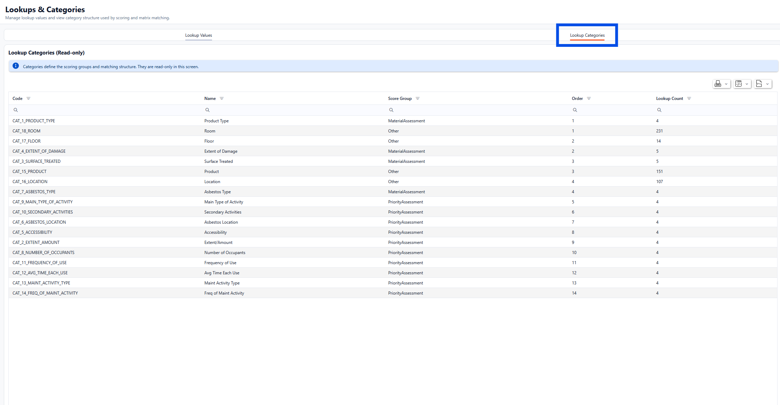Click the printer icon in toolbar

718,84
